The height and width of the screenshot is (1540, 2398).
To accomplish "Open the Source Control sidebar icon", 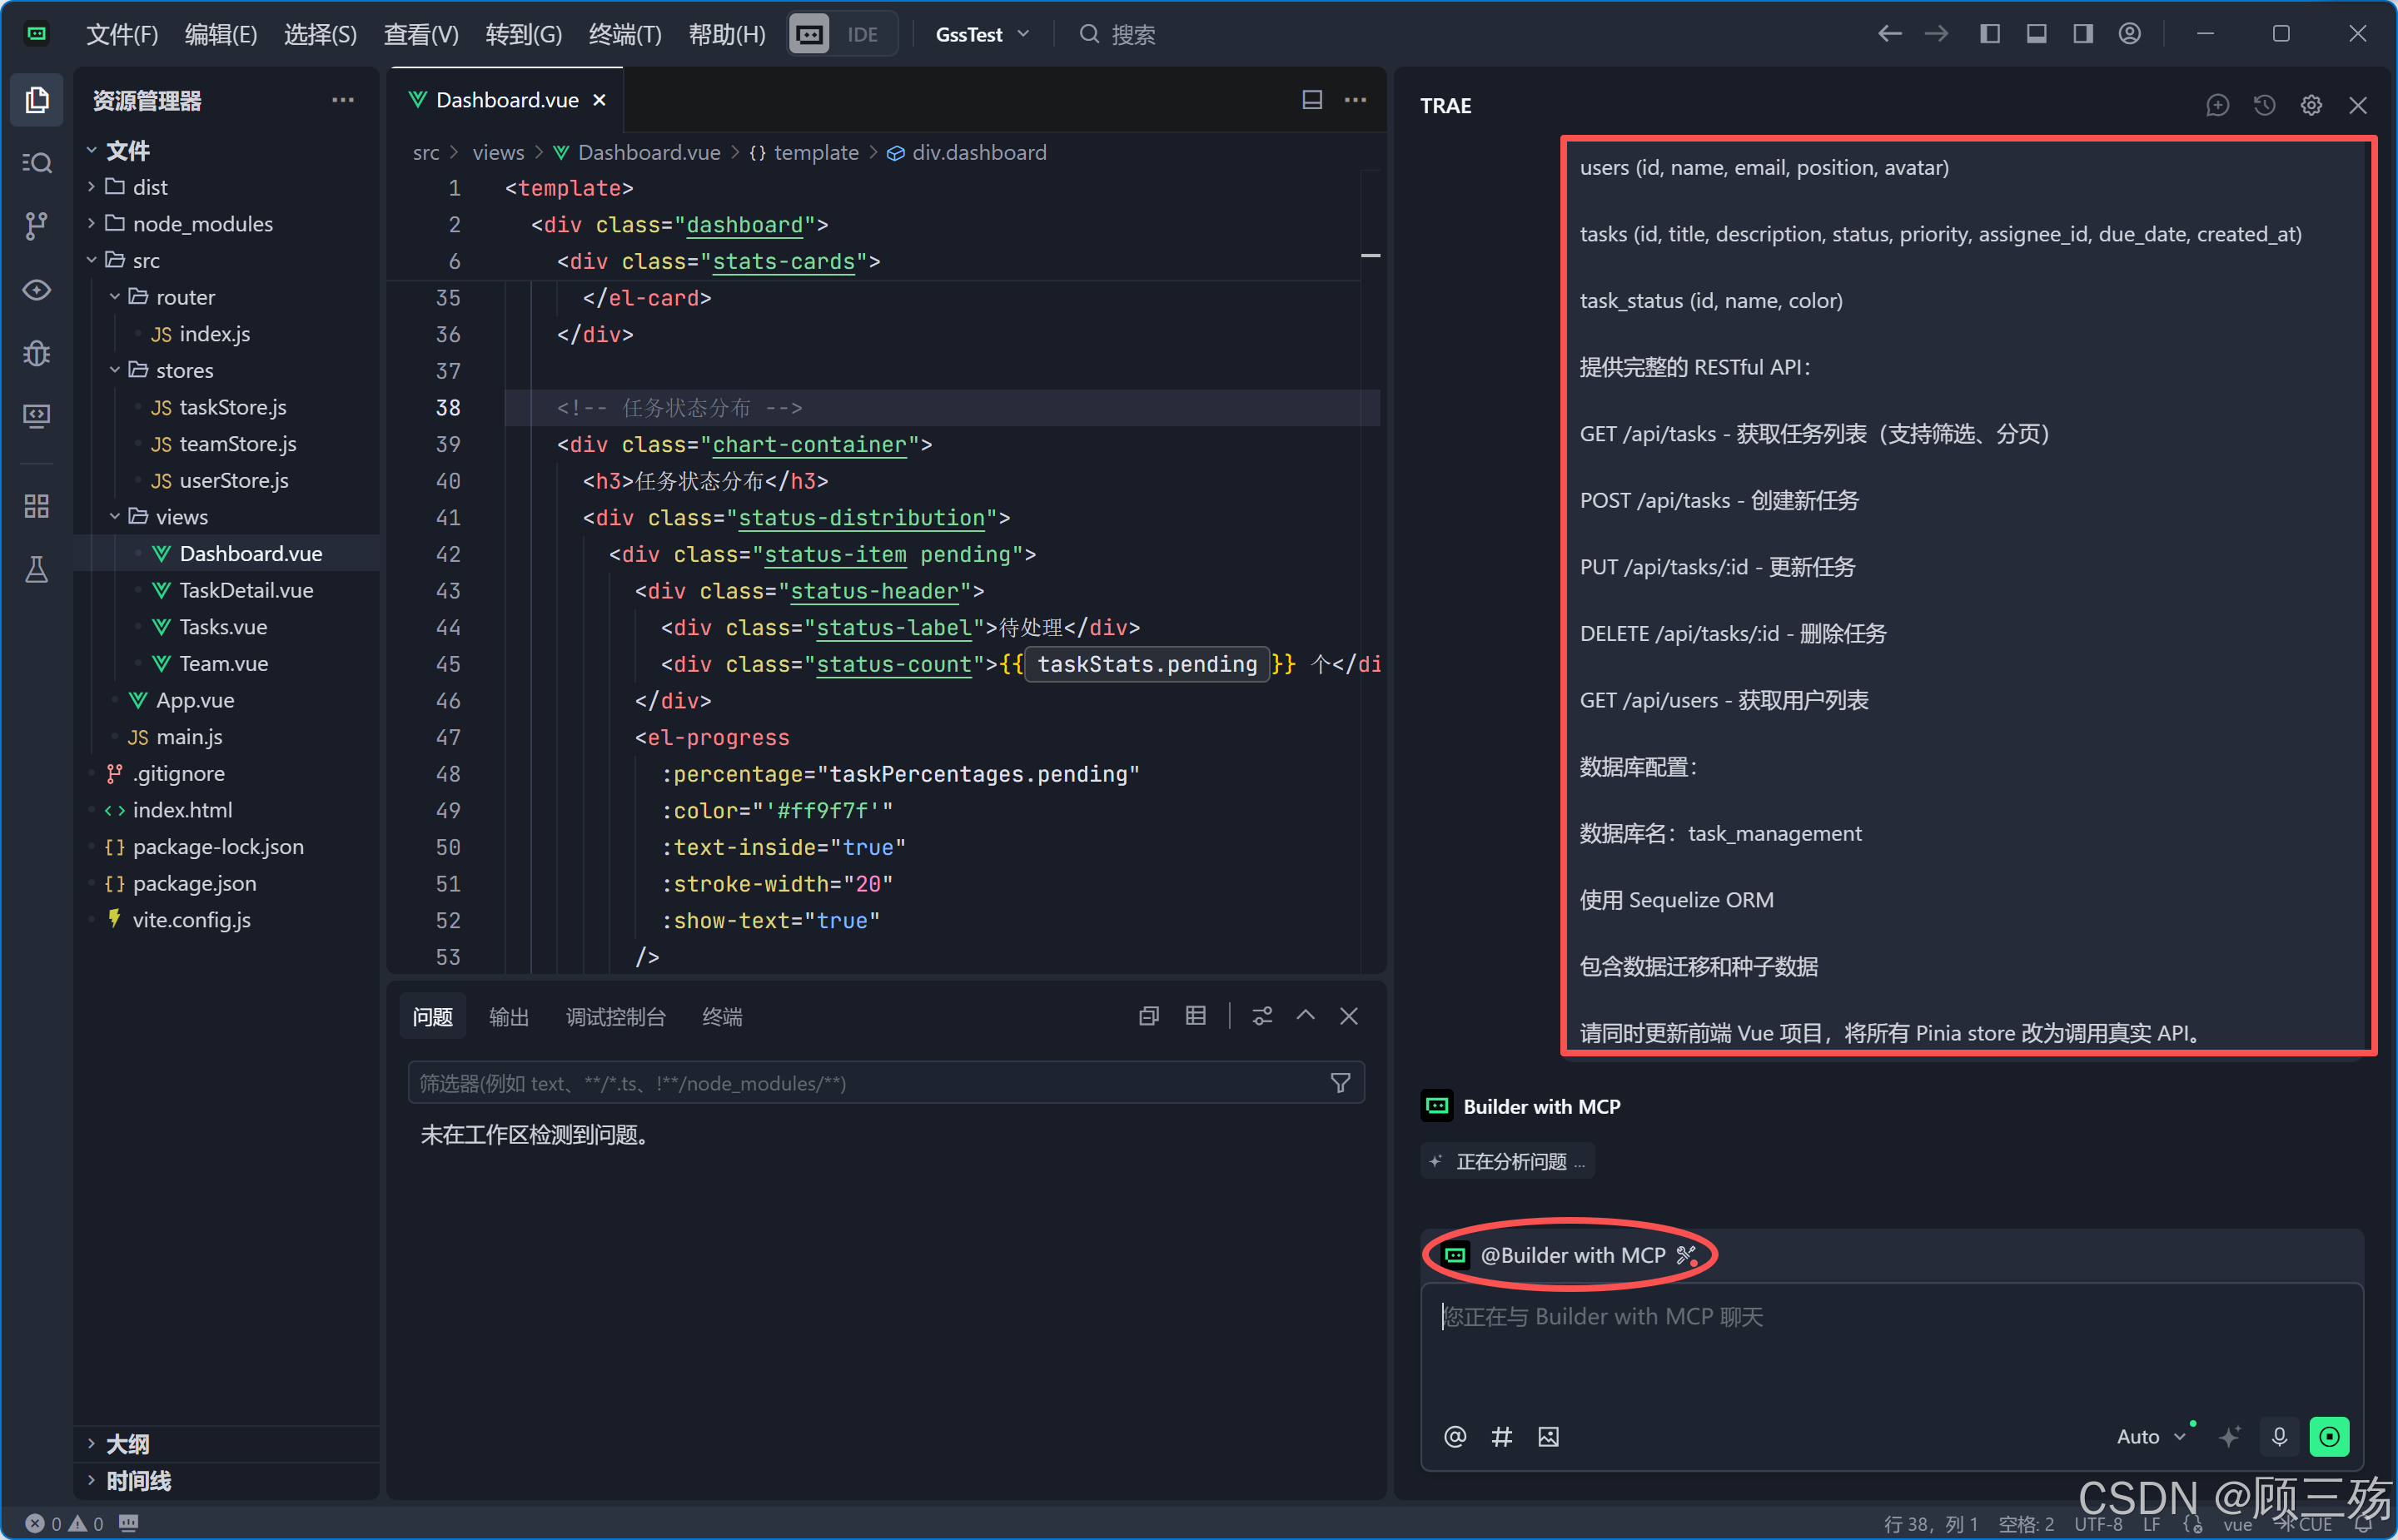I will [37, 225].
